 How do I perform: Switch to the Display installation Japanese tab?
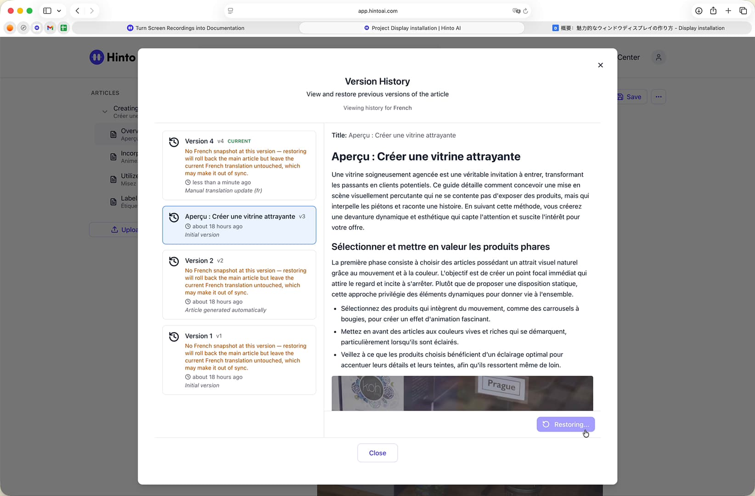click(x=638, y=28)
